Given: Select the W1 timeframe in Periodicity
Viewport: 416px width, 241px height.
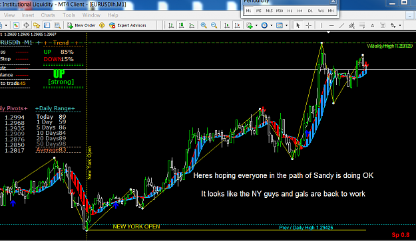Looking at the screenshot, I should (x=321, y=11).
